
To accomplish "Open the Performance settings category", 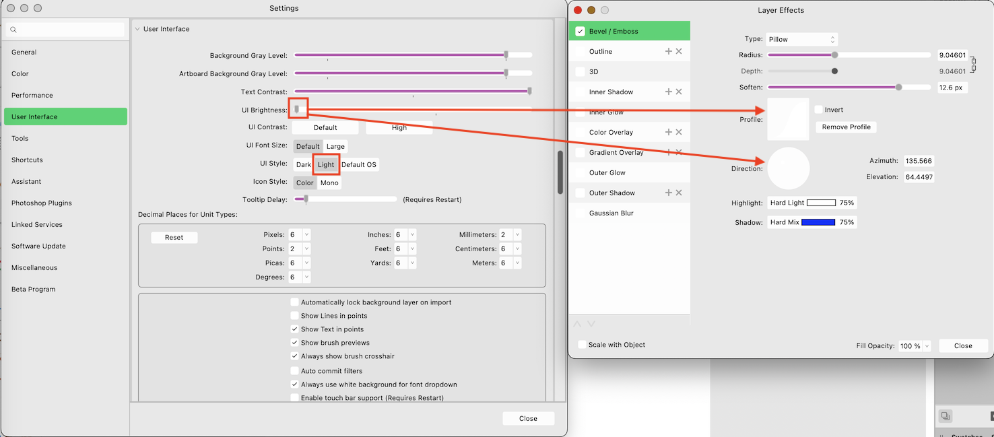I will pyautogui.click(x=32, y=95).
